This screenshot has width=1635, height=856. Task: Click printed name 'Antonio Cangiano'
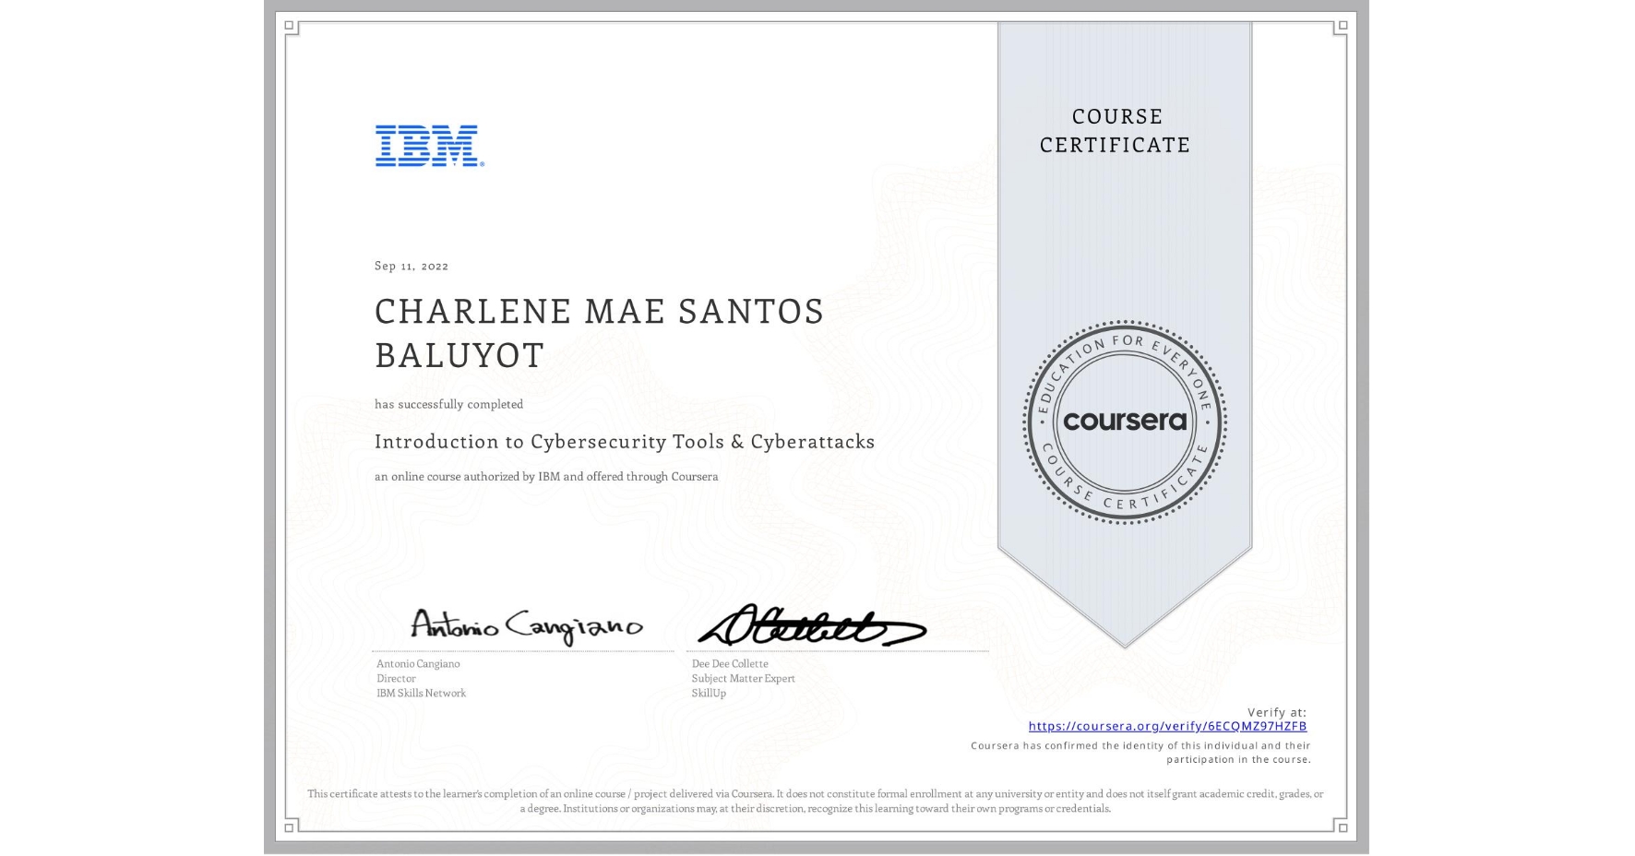(x=418, y=663)
